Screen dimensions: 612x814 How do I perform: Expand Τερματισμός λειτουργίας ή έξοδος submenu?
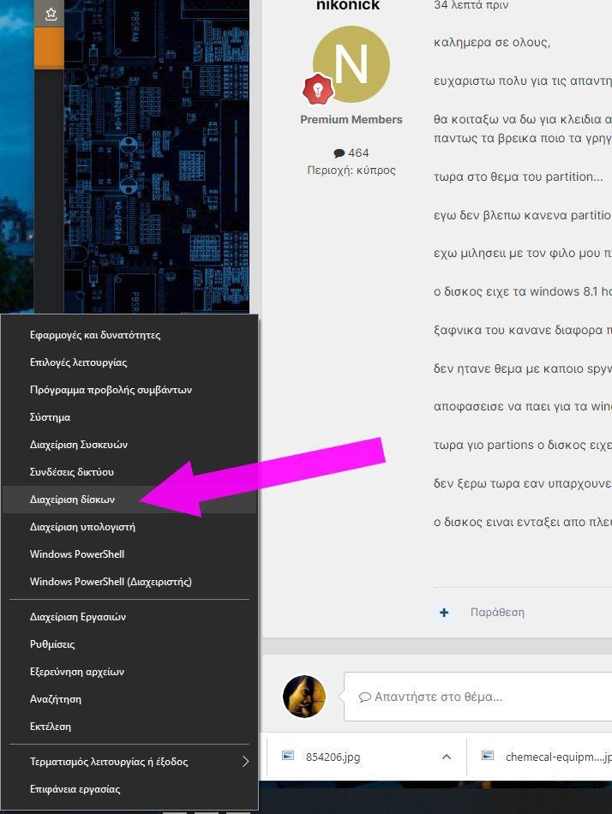pos(129,762)
